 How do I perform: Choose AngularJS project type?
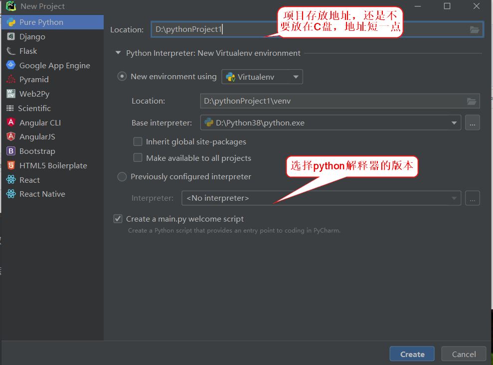tap(52, 136)
